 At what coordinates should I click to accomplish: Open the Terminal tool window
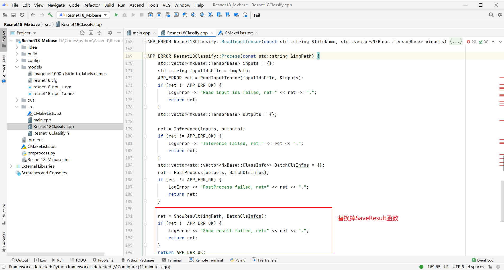[172, 260]
